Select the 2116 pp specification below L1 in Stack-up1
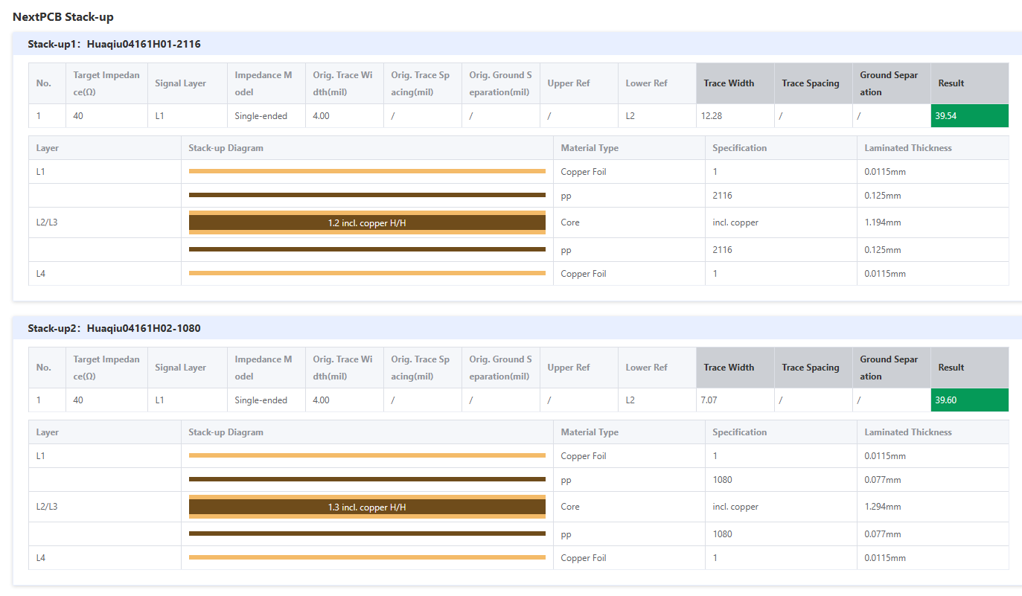This screenshot has width=1022, height=596. [722, 196]
